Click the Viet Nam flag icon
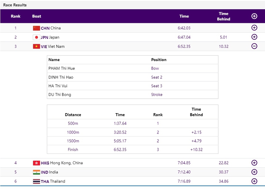 point(36,46)
